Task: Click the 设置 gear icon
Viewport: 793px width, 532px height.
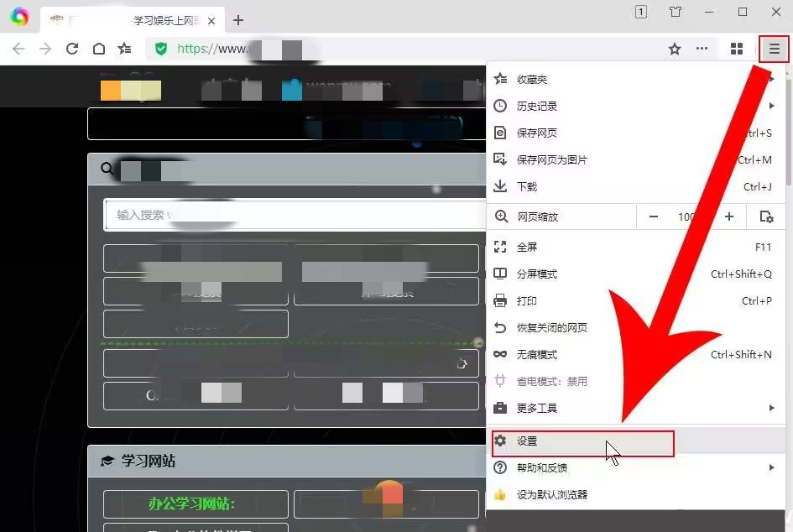Action: [500, 441]
